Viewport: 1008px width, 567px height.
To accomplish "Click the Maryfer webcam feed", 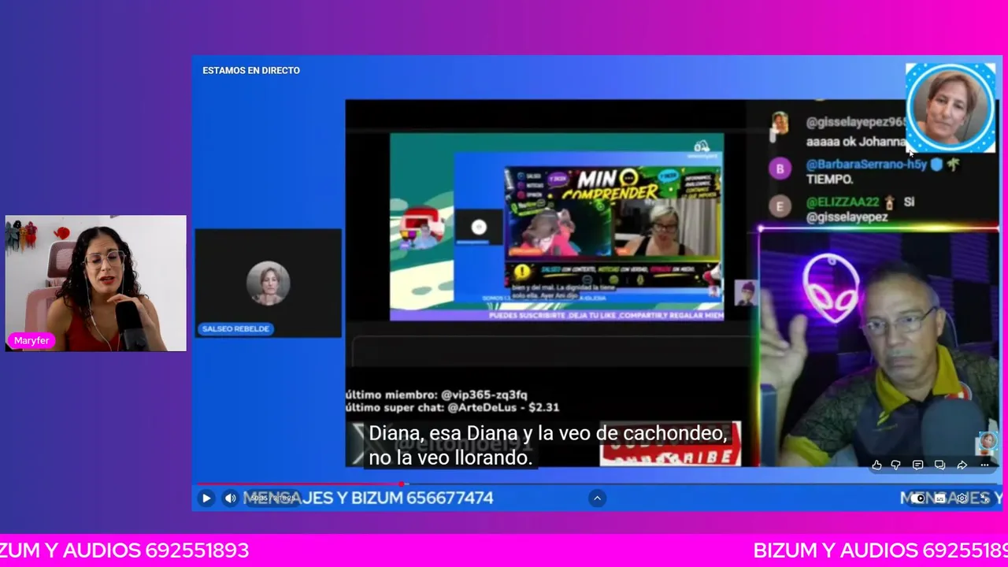I will [x=96, y=283].
